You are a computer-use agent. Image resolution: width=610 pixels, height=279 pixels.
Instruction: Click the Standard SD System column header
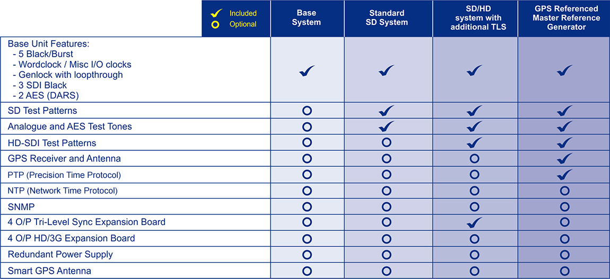pos(387,18)
